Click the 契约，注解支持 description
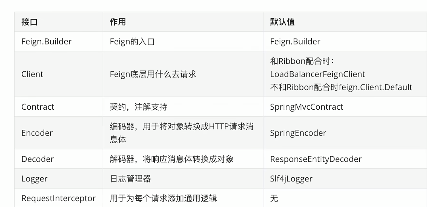Image resolution: width=427 pixels, height=207 pixels. point(138,107)
